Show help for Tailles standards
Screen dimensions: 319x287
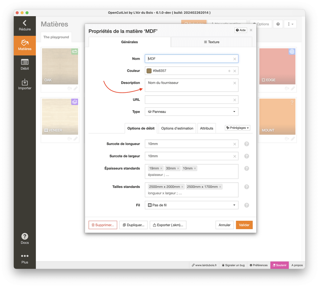tap(247, 187)
